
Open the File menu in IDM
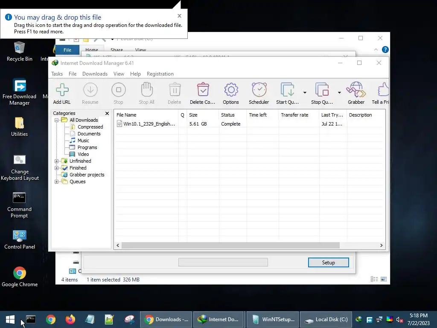[73, 74]
